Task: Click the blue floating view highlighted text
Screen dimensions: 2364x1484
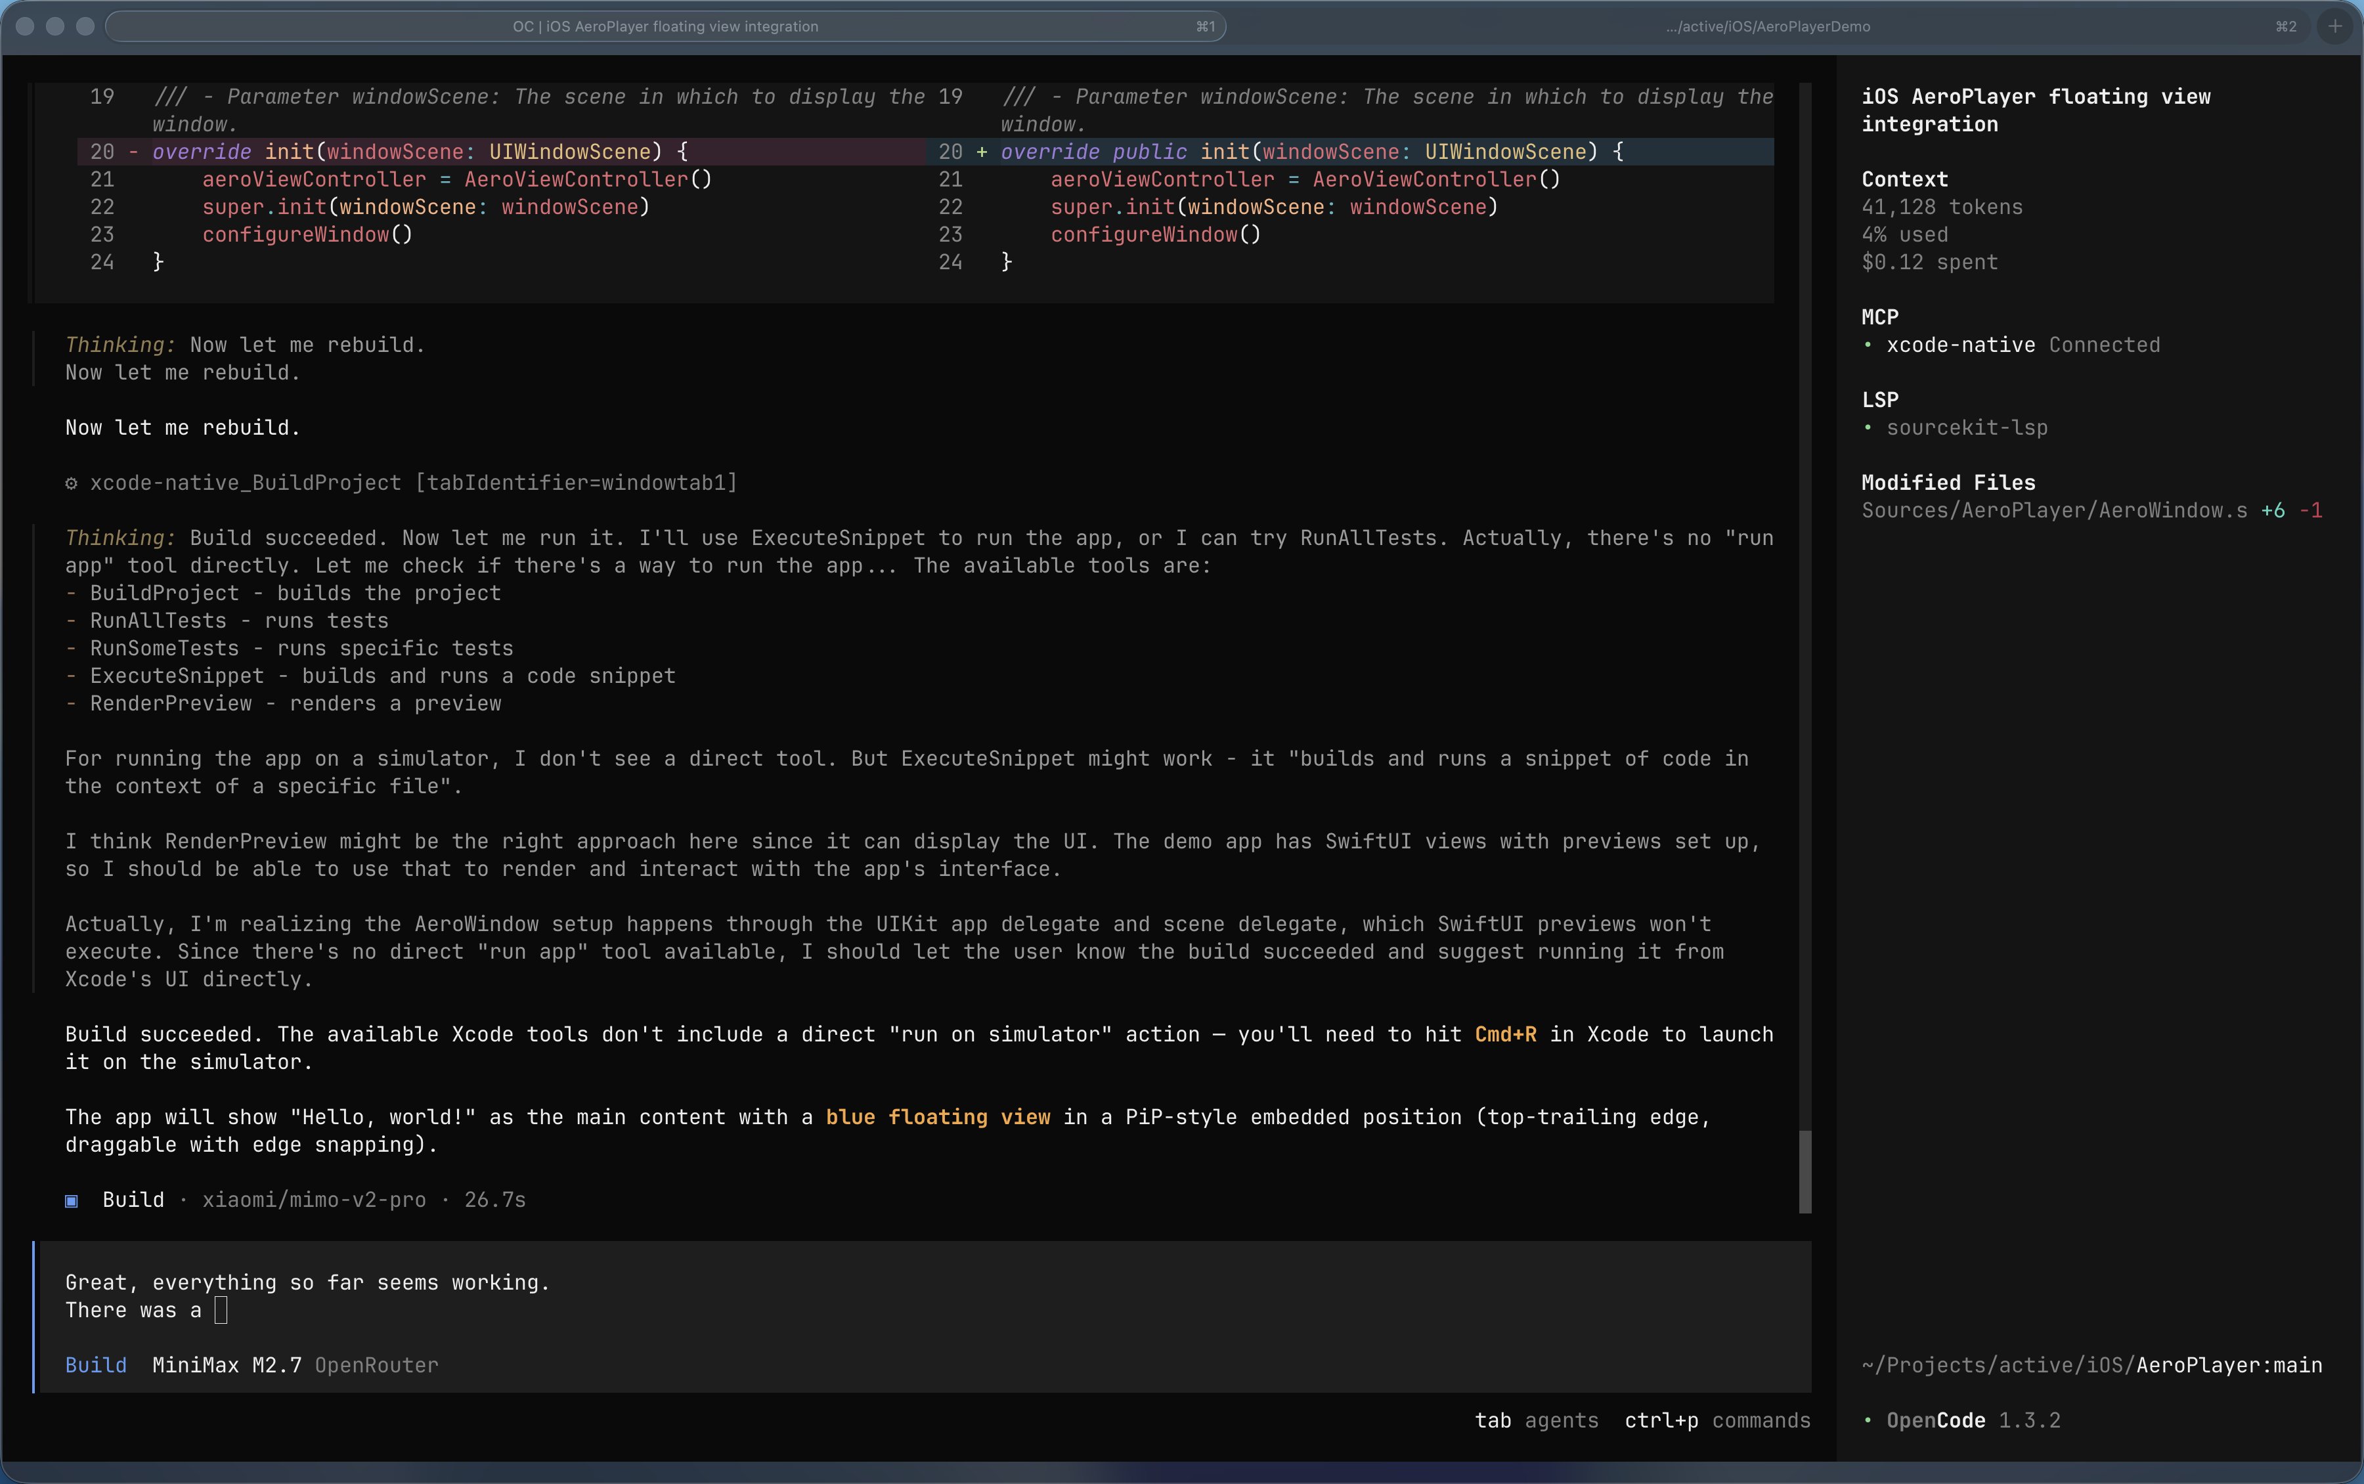Action: (x=937, y=1117)
